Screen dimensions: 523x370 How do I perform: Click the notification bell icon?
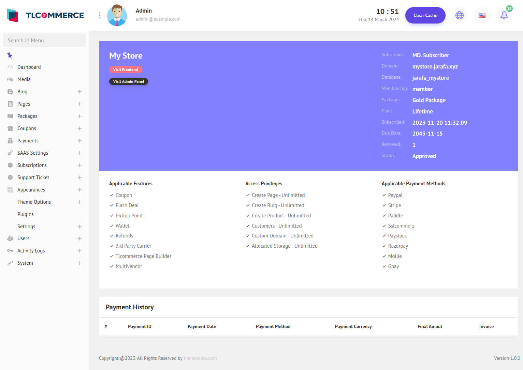[x=504, y=15]
